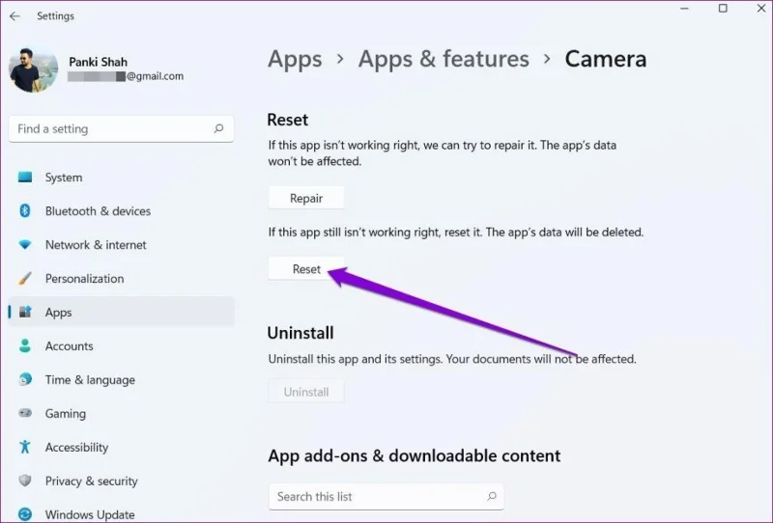
Task: Click the Panki Shah account name
Action: [x=99, y=62]
